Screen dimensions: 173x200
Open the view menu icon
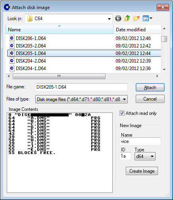(147, 18)
